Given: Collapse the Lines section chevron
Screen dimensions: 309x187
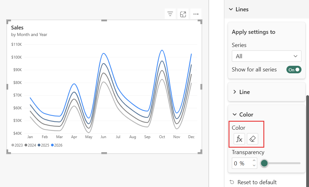Looking at the screenshot, I should (231, 9).
